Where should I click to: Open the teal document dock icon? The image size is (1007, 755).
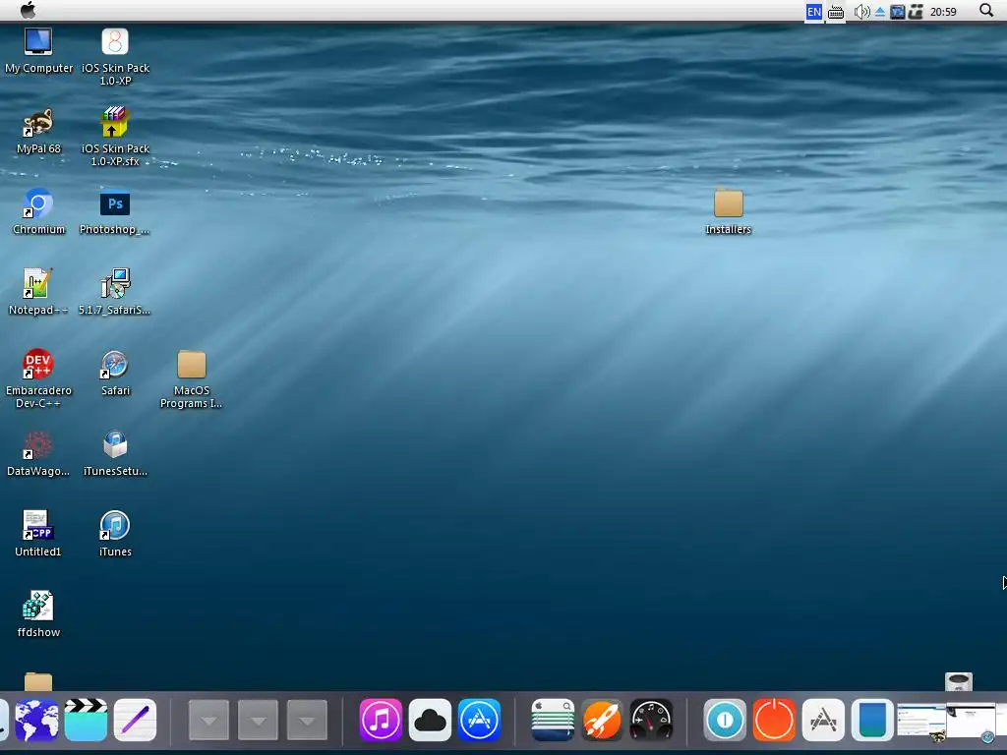click(x=872, y=720)
